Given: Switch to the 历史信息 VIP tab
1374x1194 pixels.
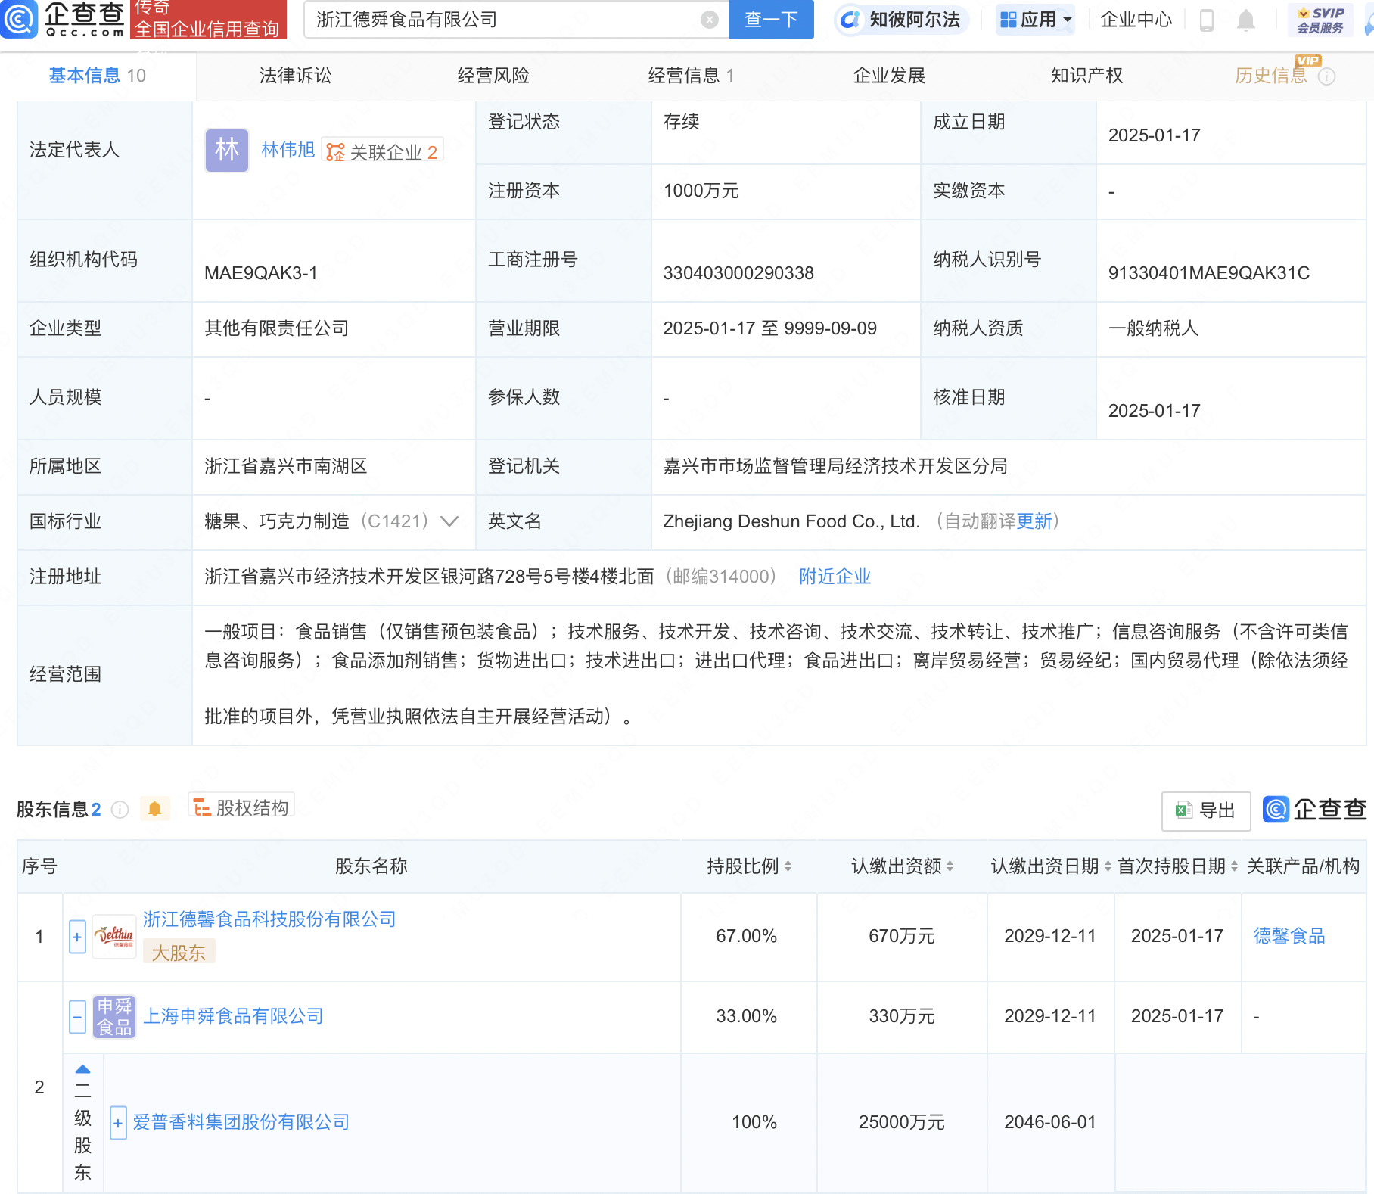Looking at the screenshot, I should point(1271,75).
